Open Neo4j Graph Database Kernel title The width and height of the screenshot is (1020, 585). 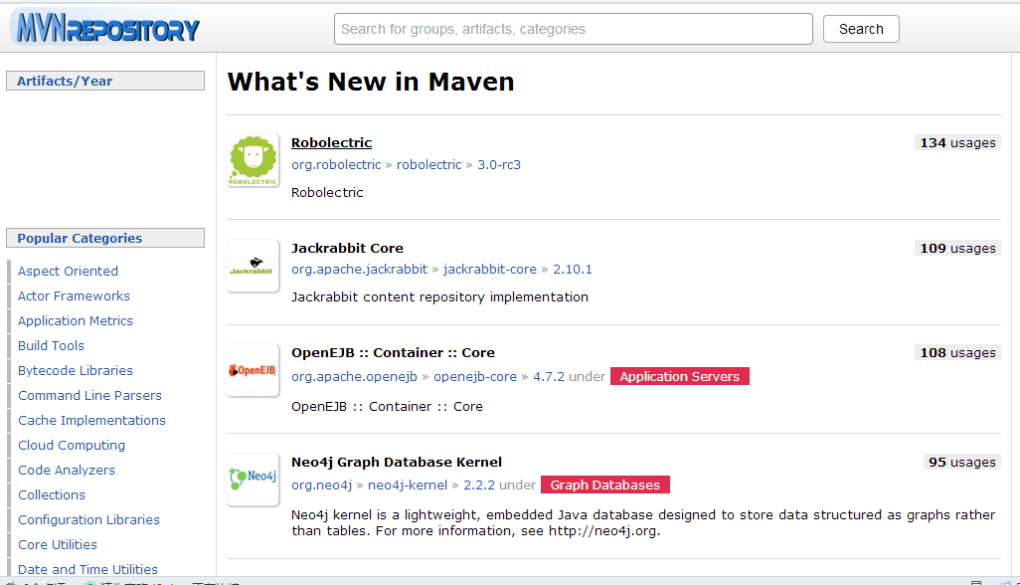pos(397,462)
